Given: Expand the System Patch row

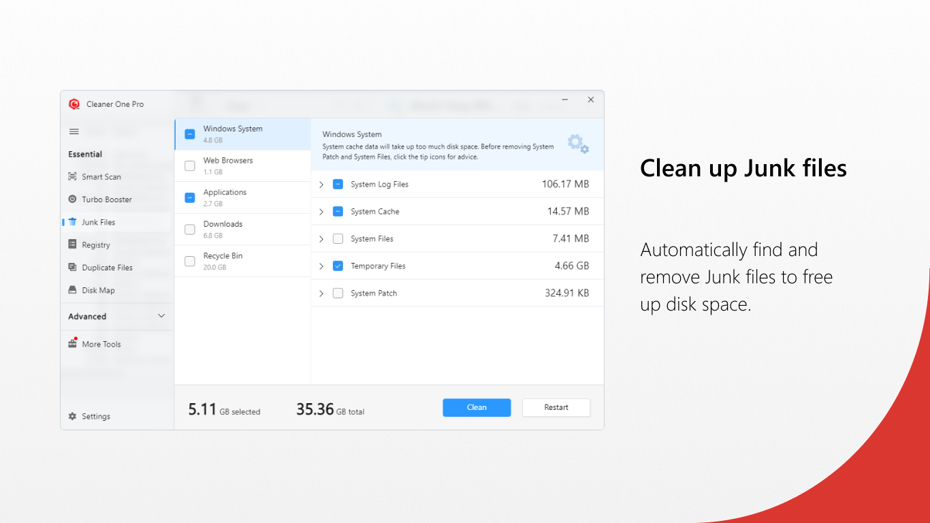Looking at the screenshot, I should (x=321, y=293).
